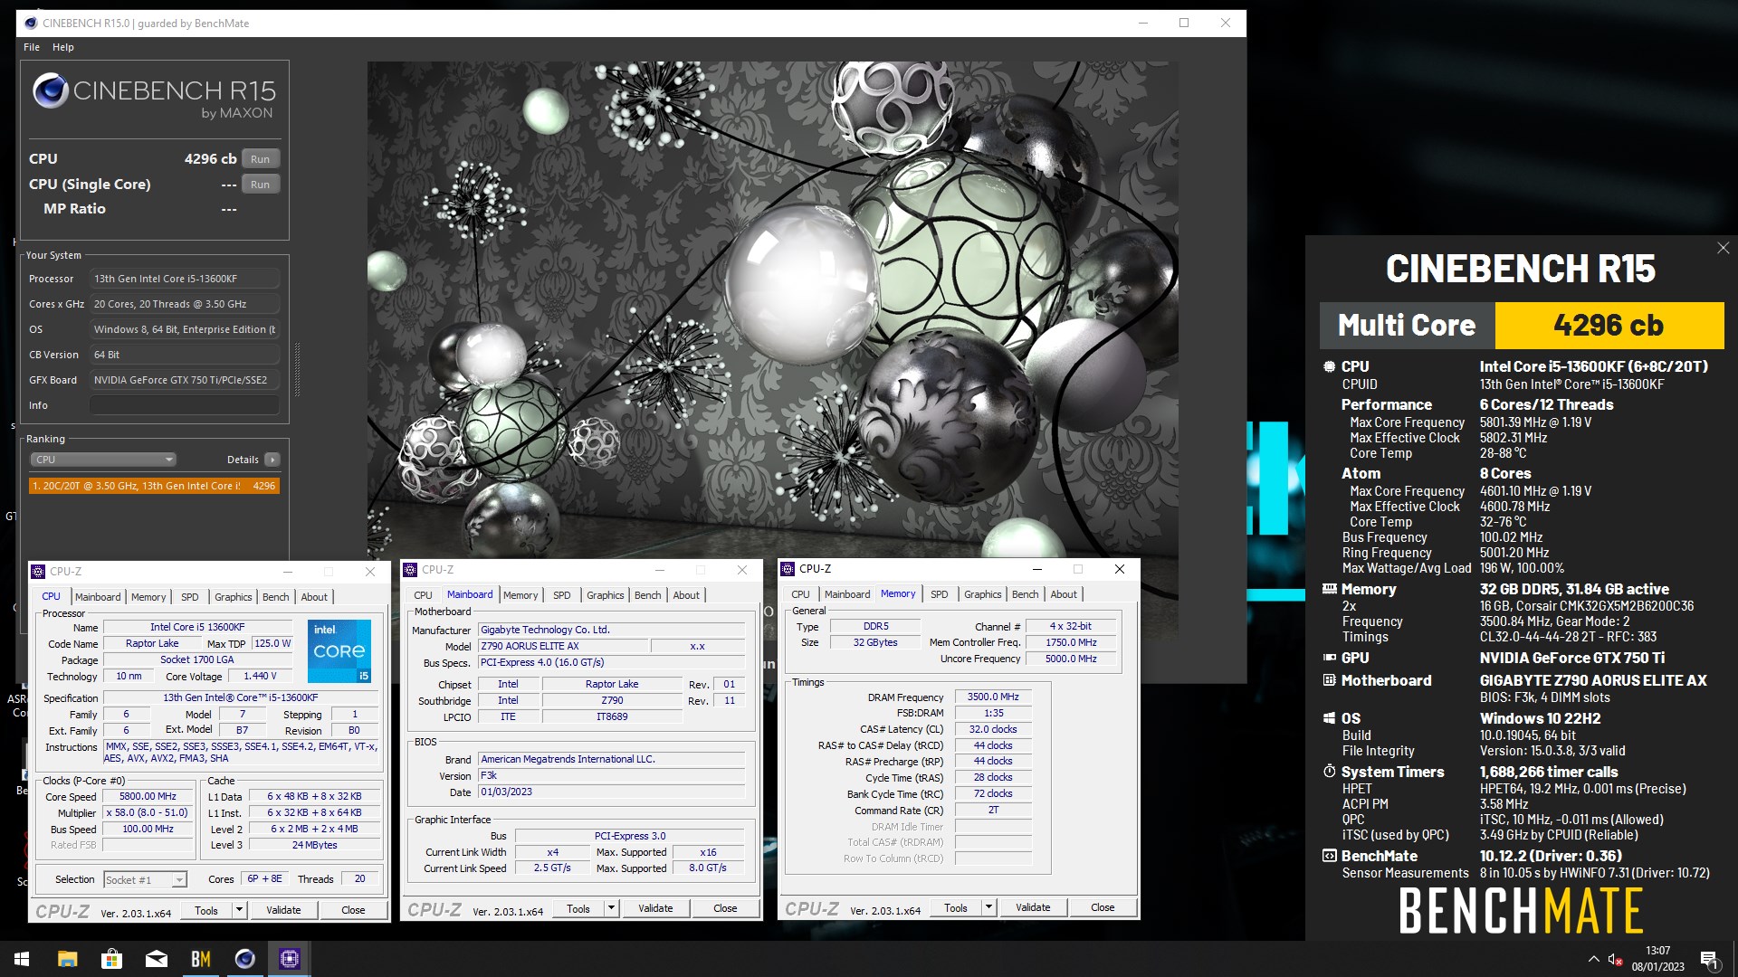
Task: Click Validate in first CPU-Z window
Action: coord(283,910)
